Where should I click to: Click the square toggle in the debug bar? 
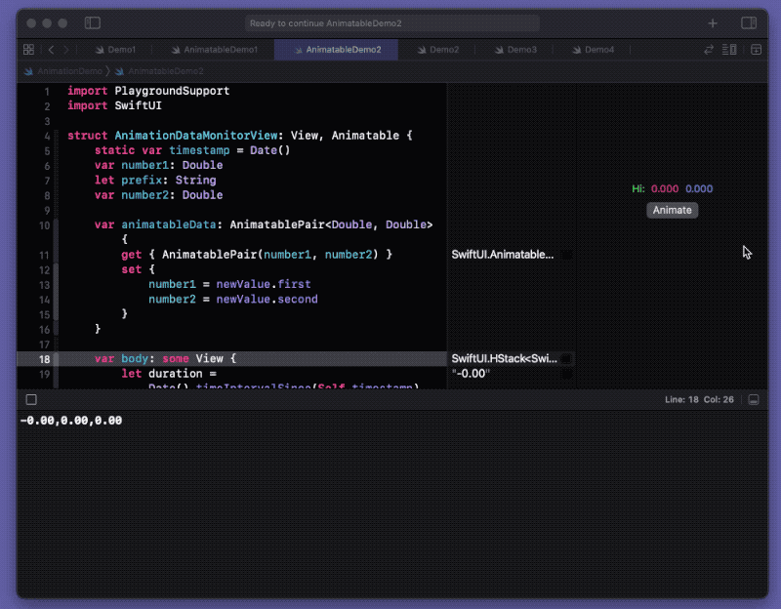30,399
